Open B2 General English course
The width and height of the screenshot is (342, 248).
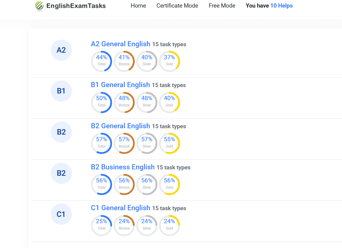(120, 126)
